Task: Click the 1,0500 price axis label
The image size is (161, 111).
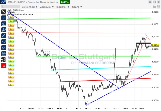Action: pos(155,100)
